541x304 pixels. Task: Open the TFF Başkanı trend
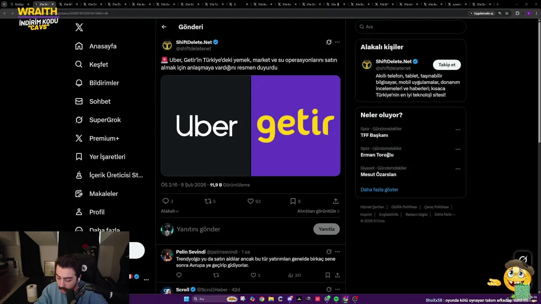374,135
